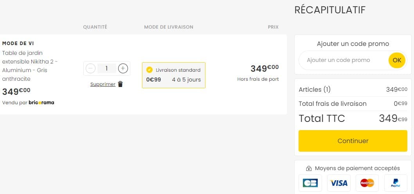Click the Mode de livraison column header
This screenshot has height=194, width=414.
tap(169, 27)
